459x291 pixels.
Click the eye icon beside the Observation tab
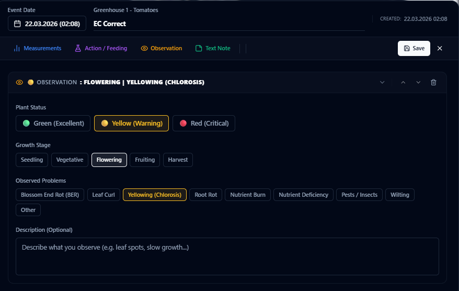coord(144,48)
